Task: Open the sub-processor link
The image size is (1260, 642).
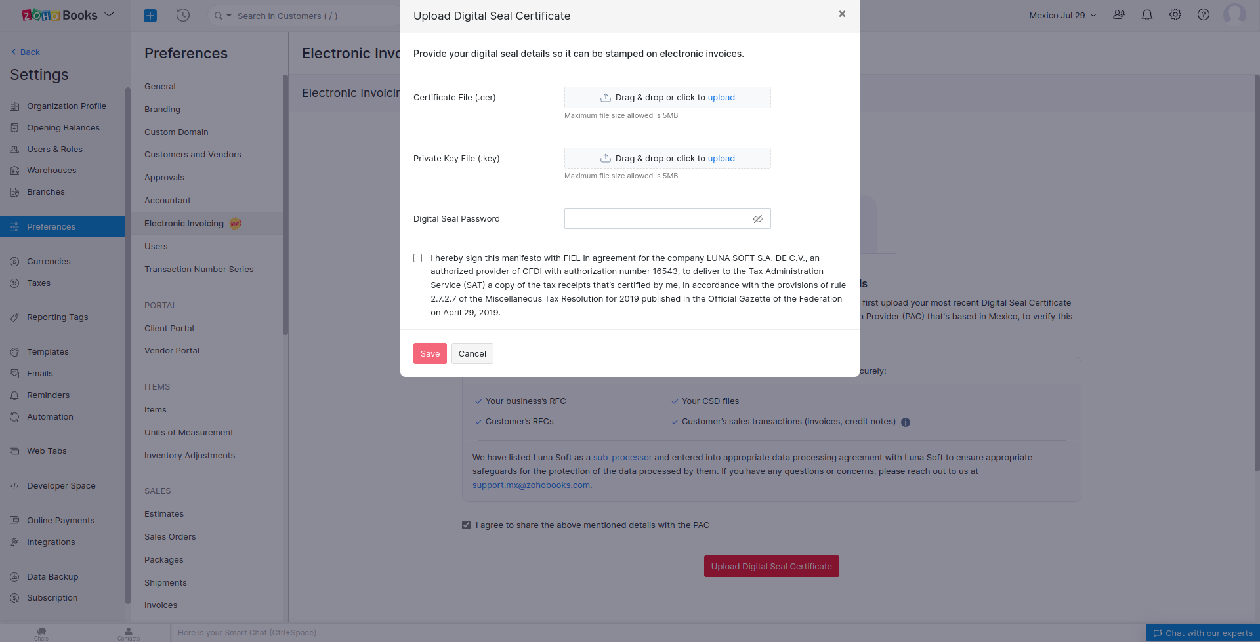Action: [622, 457]
